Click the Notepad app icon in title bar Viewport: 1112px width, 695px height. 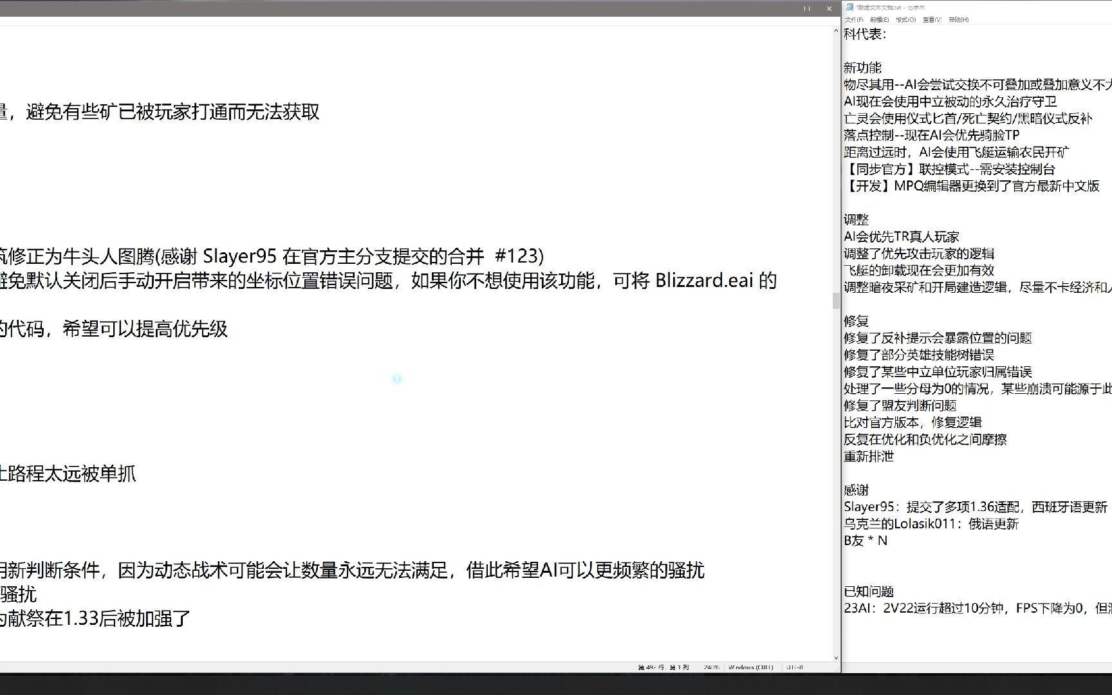pyautogui.click(x=849, y=8)
